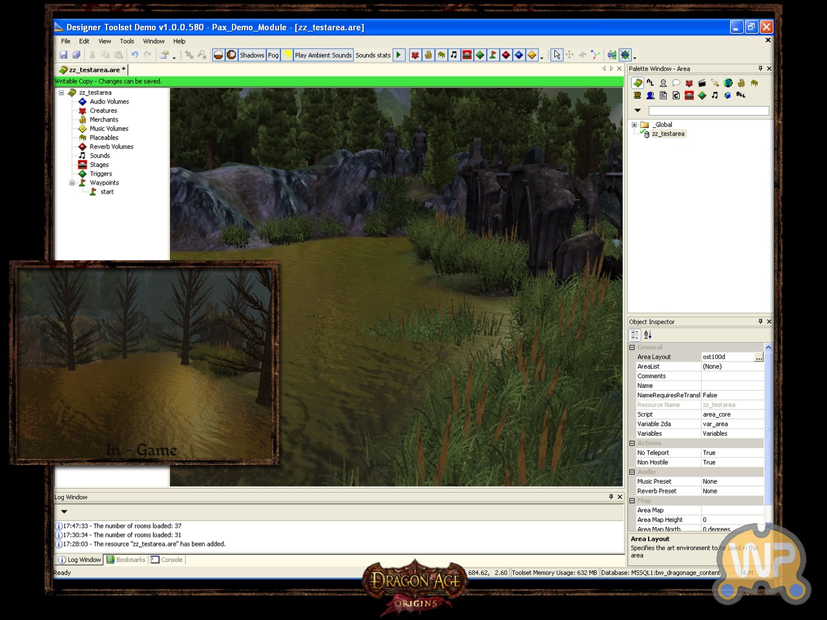Click the categorized view icon in Object Inspector

coord(635,335)
